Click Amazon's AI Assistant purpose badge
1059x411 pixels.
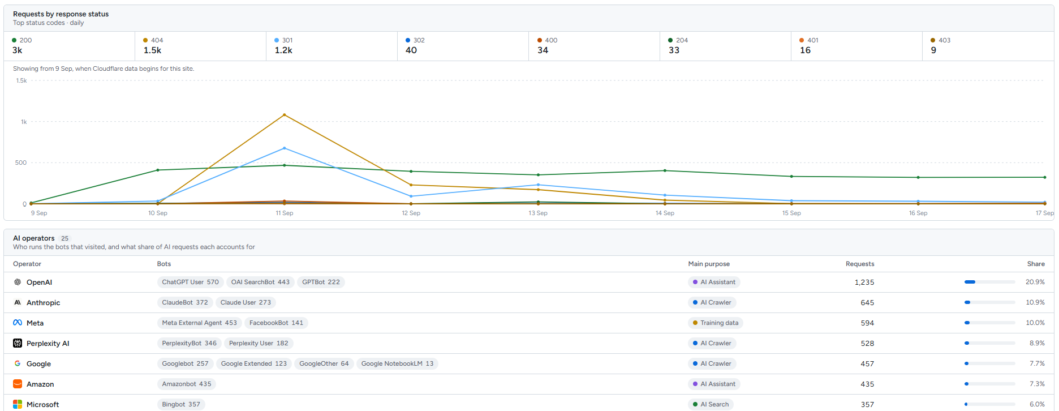[x=714, y=384]
